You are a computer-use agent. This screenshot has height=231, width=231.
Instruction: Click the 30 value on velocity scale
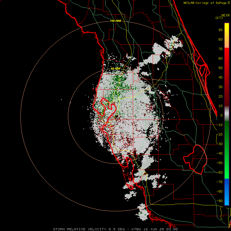click(x=220, y=87)
